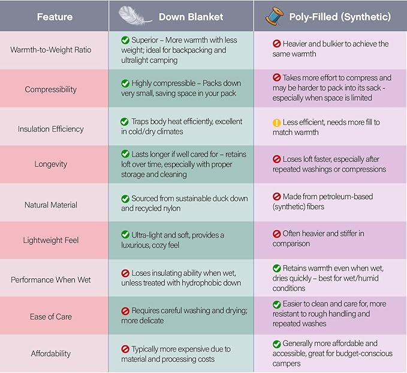
Task: Click the Performance When Wet row label
Action: 51,279
